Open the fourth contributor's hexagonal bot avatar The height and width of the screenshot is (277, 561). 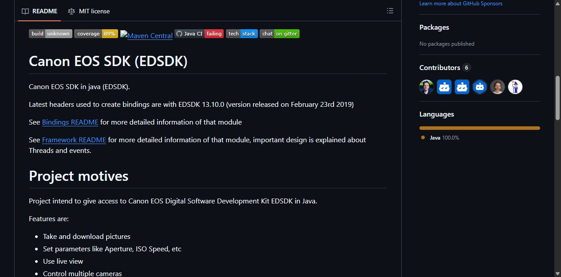coord(480,87)
